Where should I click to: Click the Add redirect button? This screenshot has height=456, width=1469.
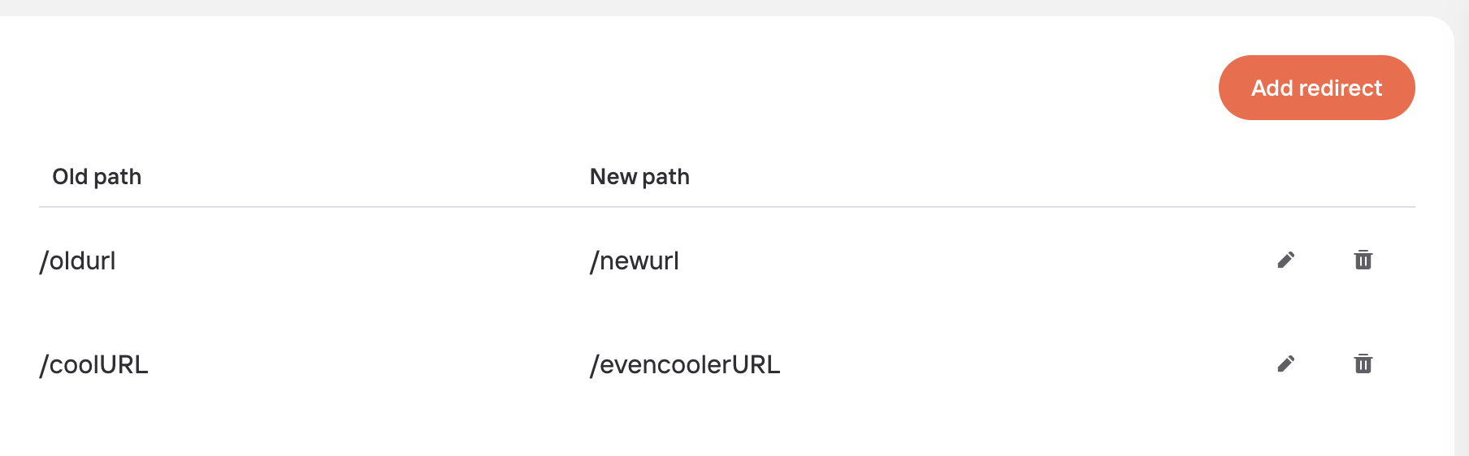[1316, 88]
